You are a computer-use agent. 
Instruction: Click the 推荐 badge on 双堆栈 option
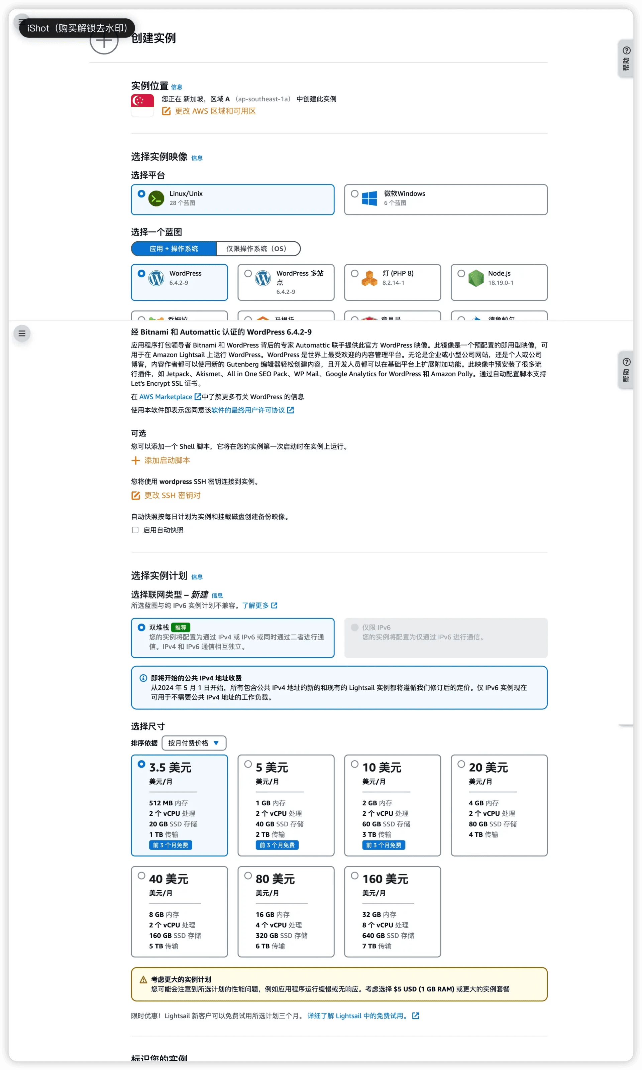(181, 627)
